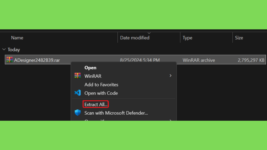
Task: Select Extract All... from context menu
Action: point(96,104)
